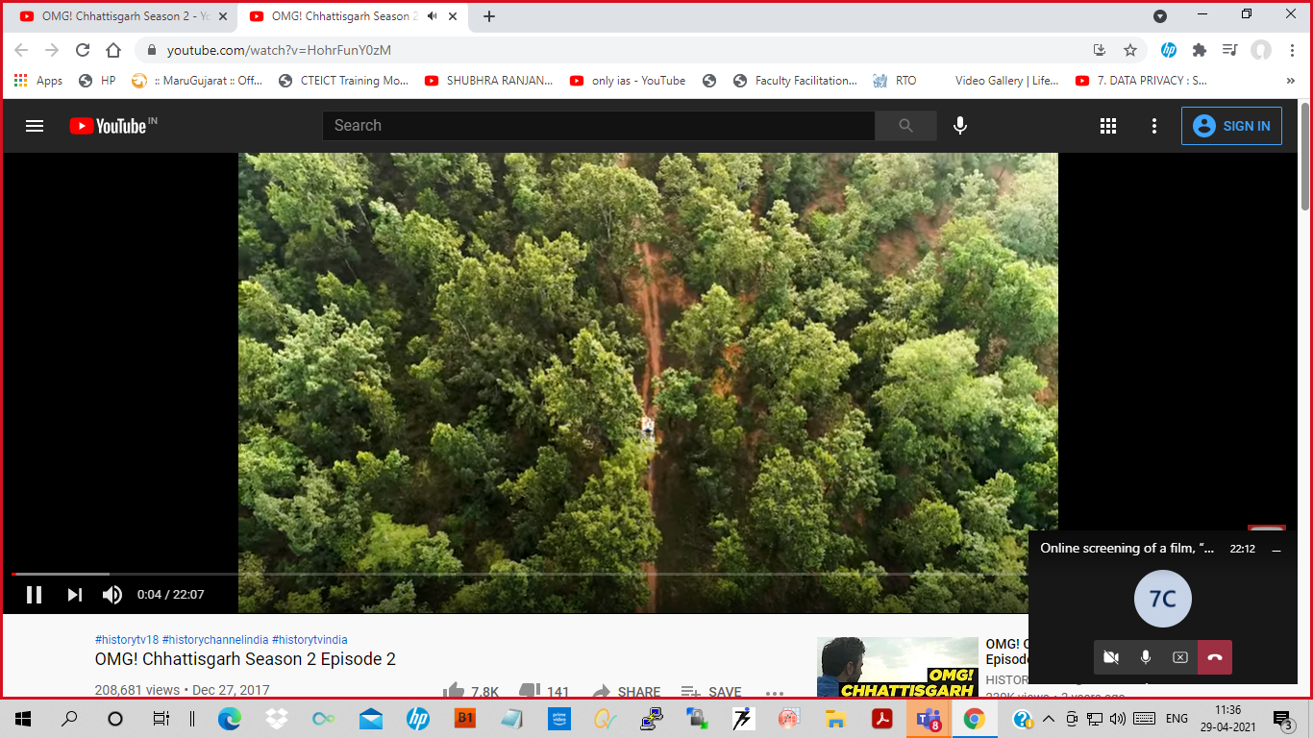The width and height of the screenshot is (1313, 738).
Task: Open Chrome tab search dropdown arrow
Action: click(1160, 16)
